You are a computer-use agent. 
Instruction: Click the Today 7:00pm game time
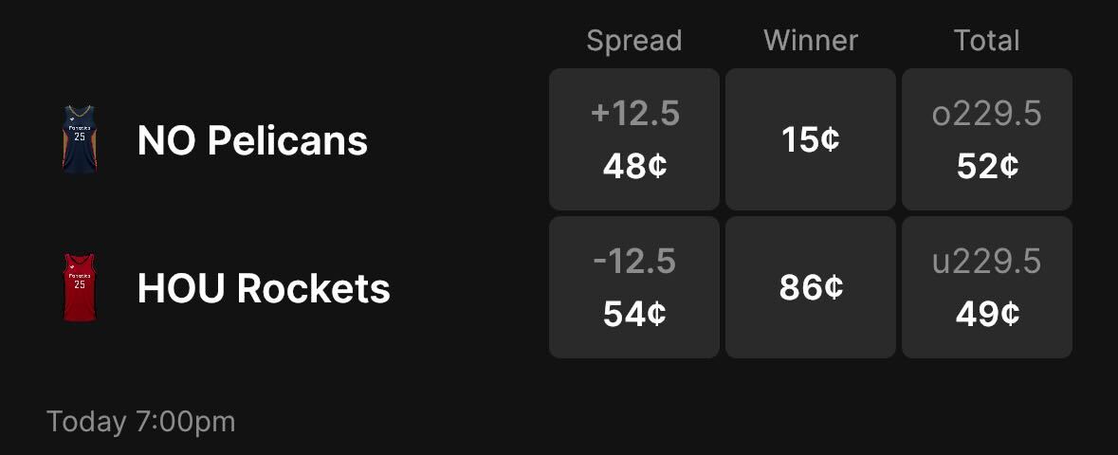pyautogui.click(x=140, y=422)
